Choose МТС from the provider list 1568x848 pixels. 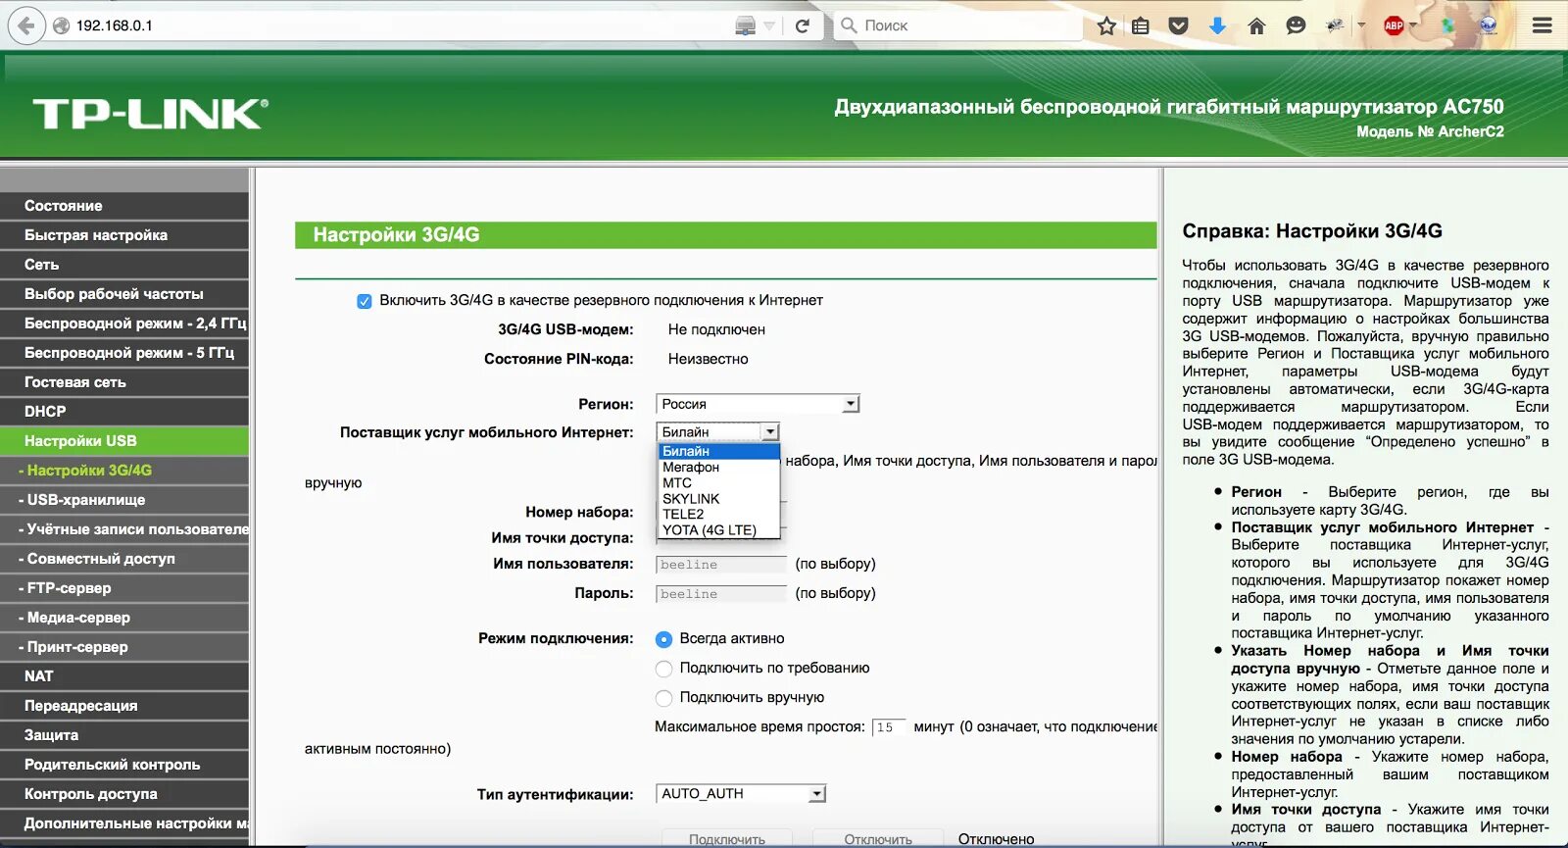click(719, 482)
